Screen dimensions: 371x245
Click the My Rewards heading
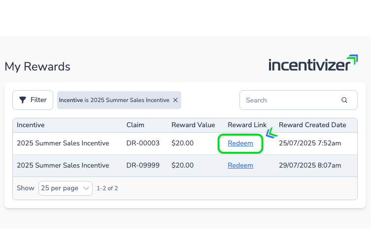pos(37,67)
